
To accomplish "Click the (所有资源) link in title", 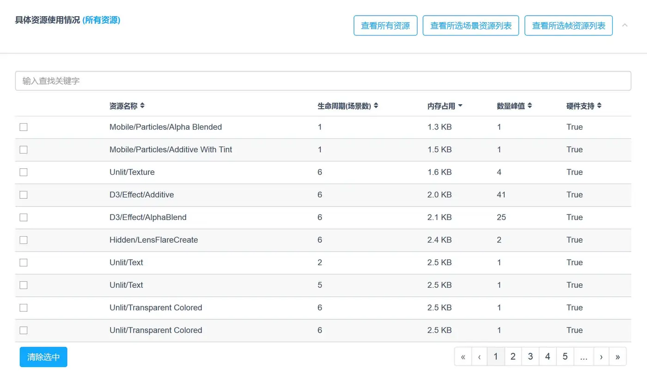I will (101, 20).
